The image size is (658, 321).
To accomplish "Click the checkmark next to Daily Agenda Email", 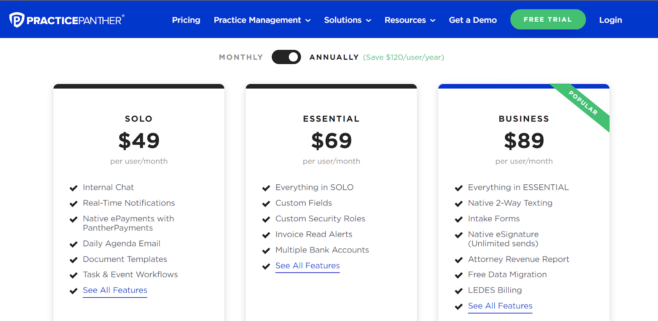I will (73, 244).
